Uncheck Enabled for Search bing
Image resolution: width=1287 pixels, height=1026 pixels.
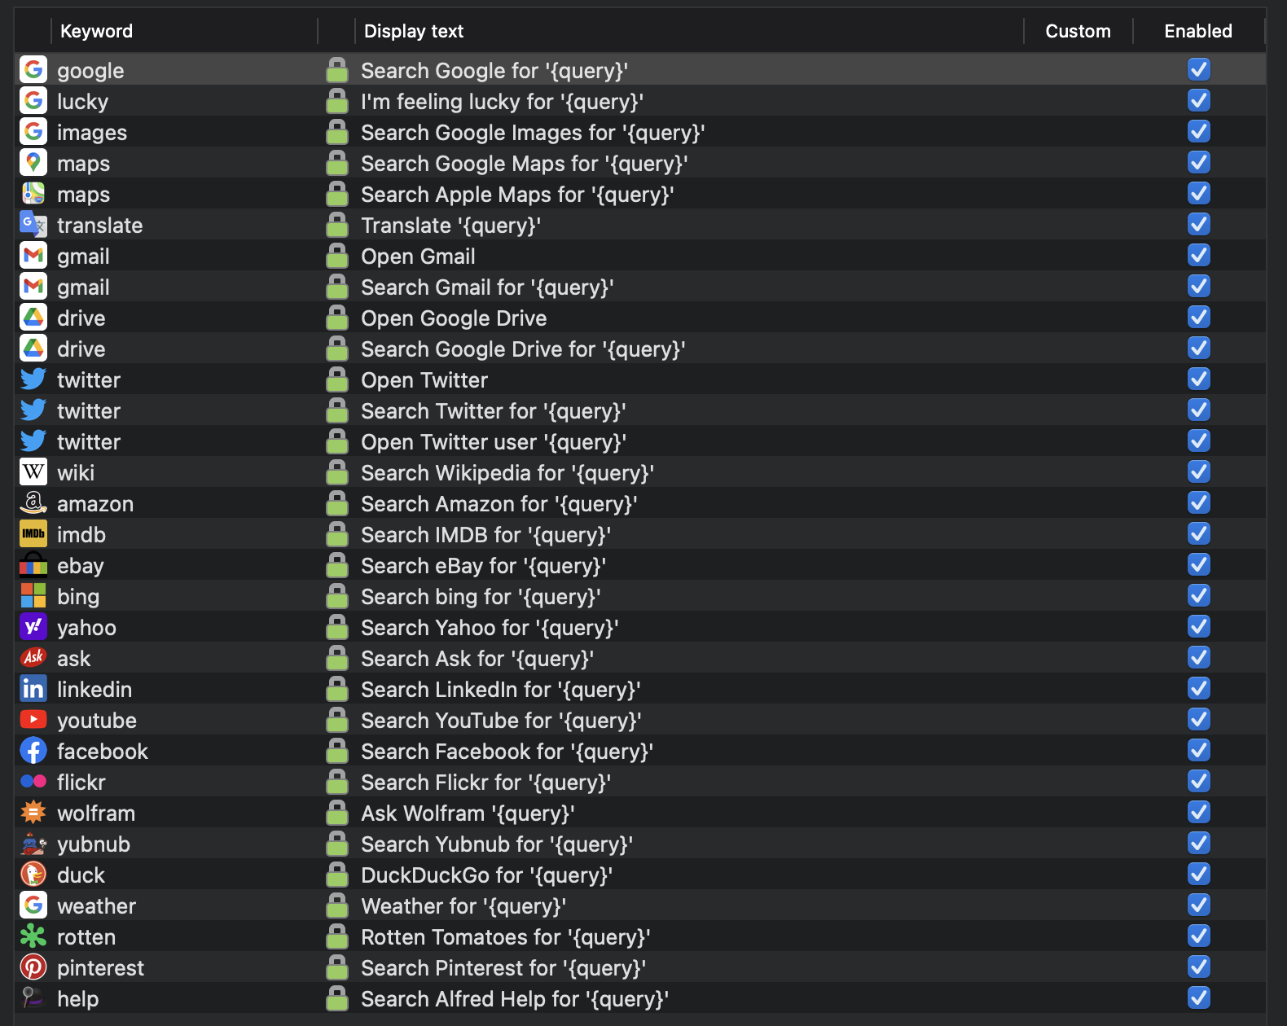pos(1198,595)
